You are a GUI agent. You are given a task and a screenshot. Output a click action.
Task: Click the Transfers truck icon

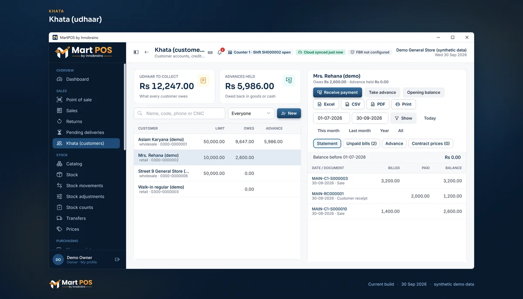pos(60,218)
